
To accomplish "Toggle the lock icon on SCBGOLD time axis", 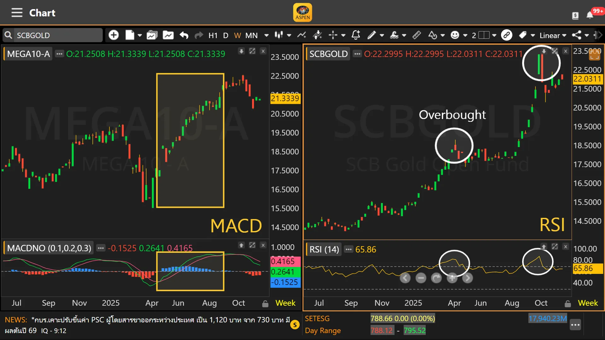I will [x=568, y=304].
